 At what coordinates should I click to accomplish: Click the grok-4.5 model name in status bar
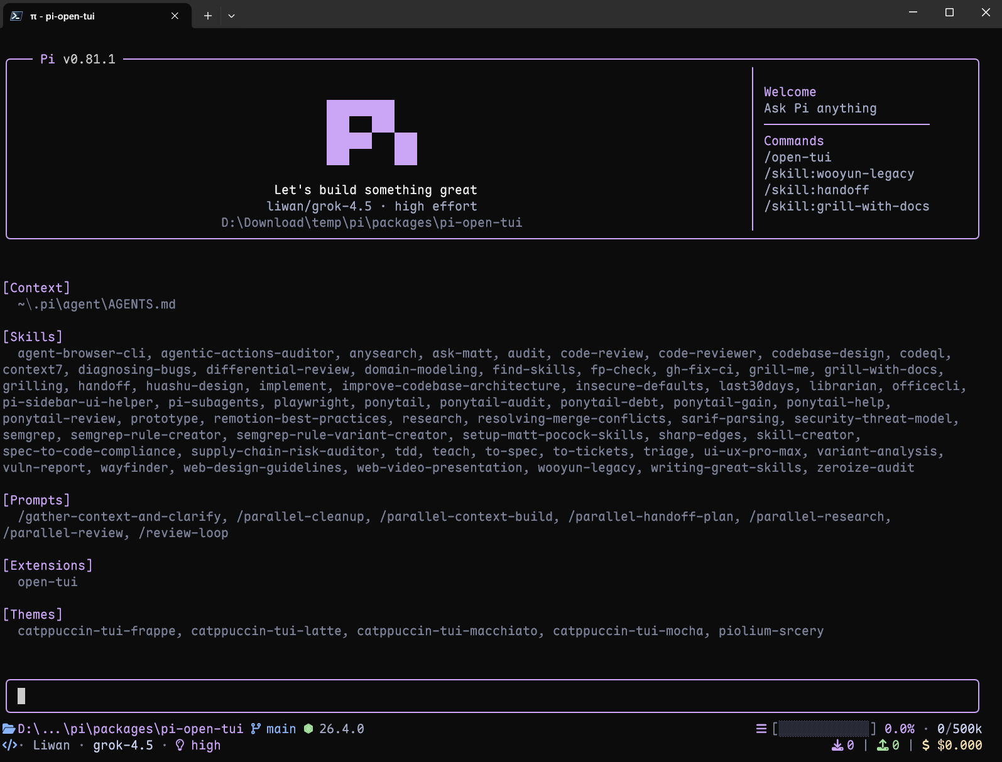pyautogui.click(x=123, y=745)
